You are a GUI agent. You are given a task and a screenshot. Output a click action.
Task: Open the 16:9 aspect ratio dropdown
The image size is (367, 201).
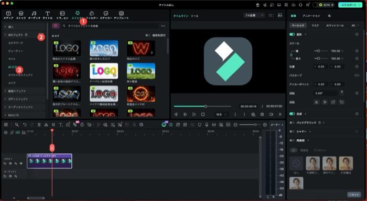click(x=221, y=114)
